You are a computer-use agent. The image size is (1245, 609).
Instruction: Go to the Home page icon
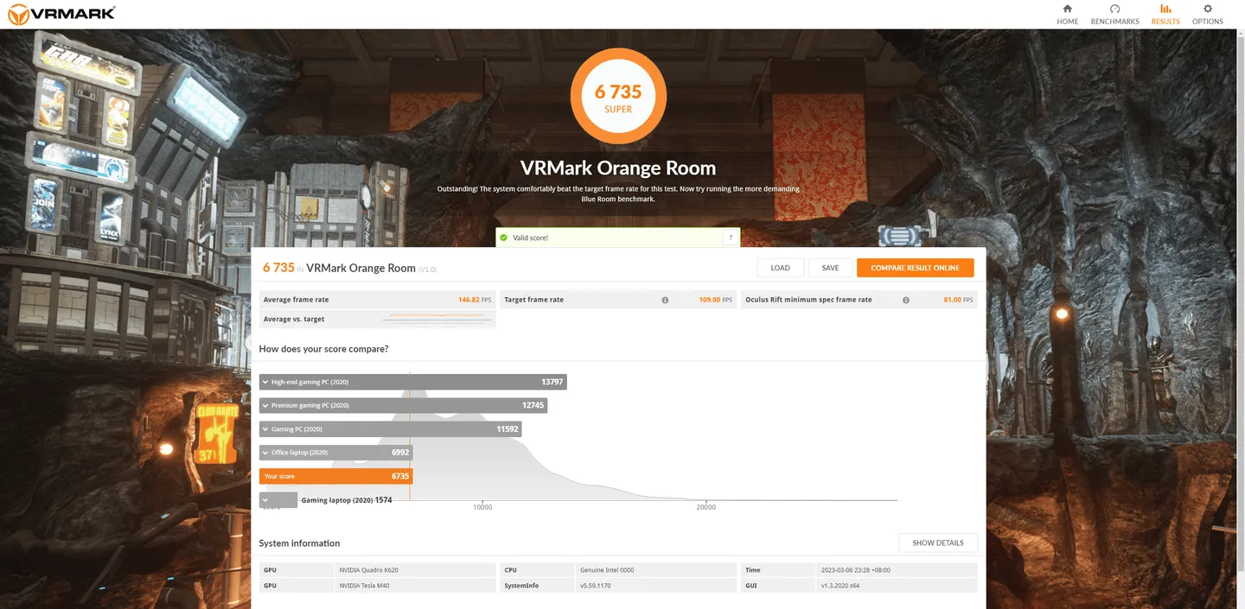[1067, 9]
